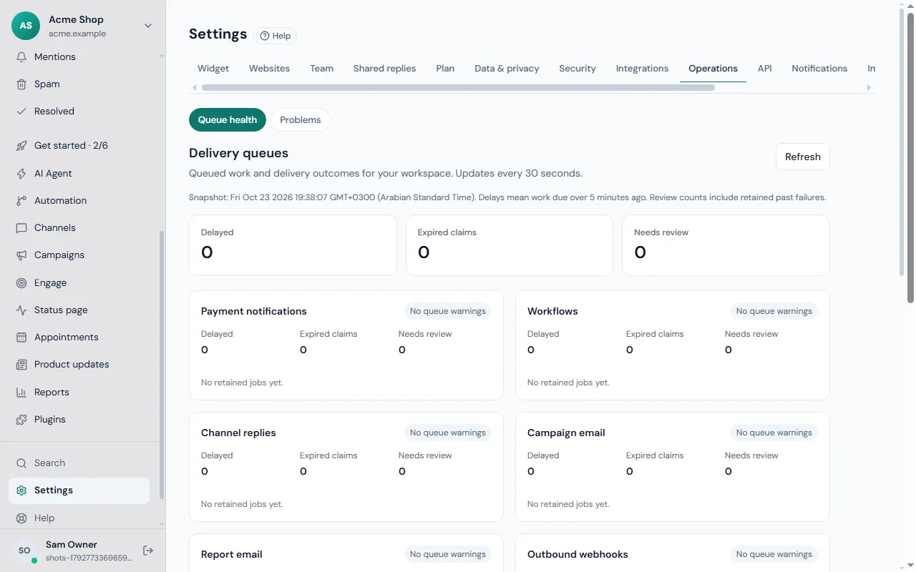Open the Widget settings tab
This screenshot has width=916, height=572.
tap(213, 68)
